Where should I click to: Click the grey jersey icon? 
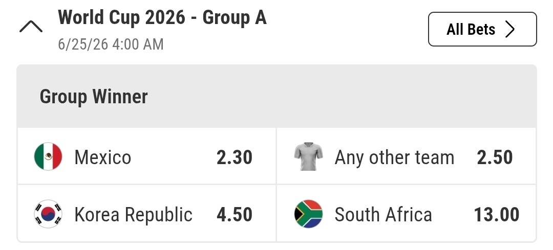click(x=309, y=157)
